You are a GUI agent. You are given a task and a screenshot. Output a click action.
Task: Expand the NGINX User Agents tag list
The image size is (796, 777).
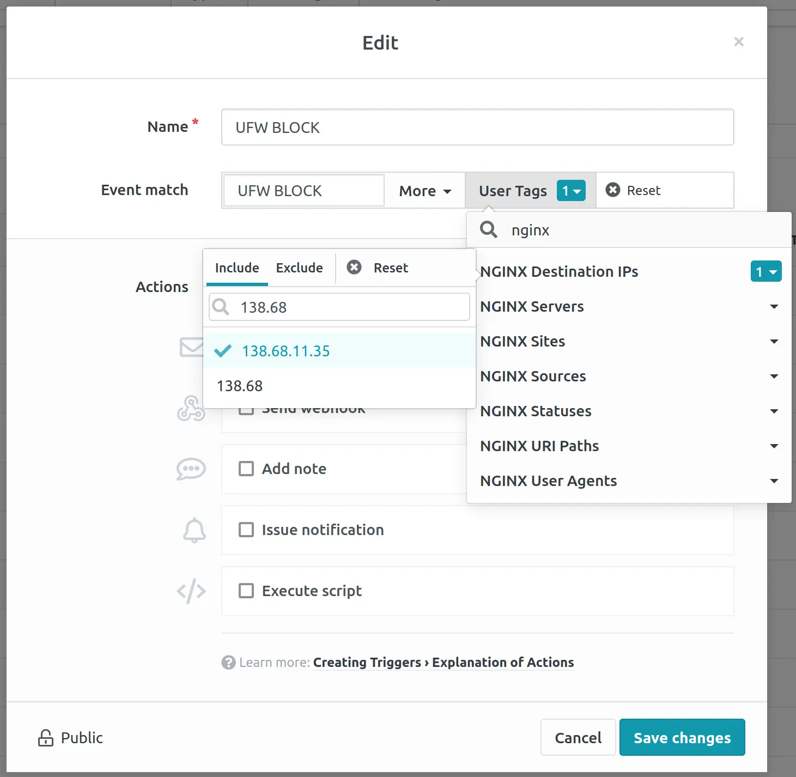tap(773, 481)
